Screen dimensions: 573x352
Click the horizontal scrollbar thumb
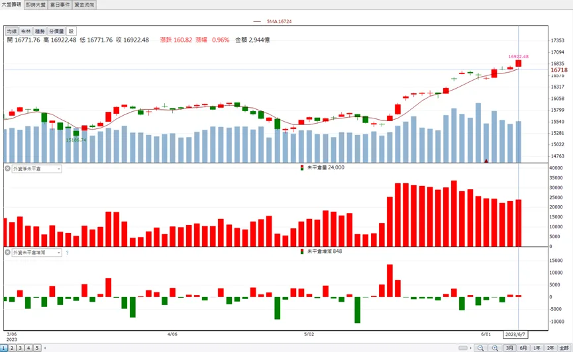(463, 348)
